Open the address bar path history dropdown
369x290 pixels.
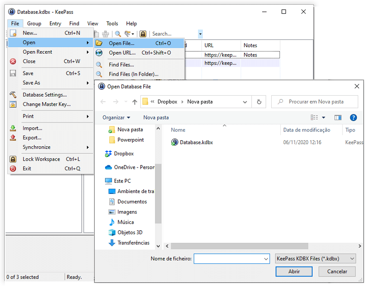click(x=245, y=102)
